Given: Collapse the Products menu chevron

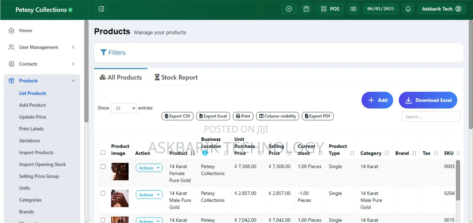Looking at the screenshot, I should 73,81.
